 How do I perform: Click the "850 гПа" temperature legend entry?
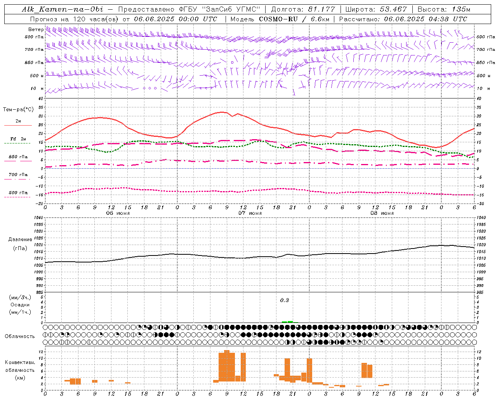18,157
